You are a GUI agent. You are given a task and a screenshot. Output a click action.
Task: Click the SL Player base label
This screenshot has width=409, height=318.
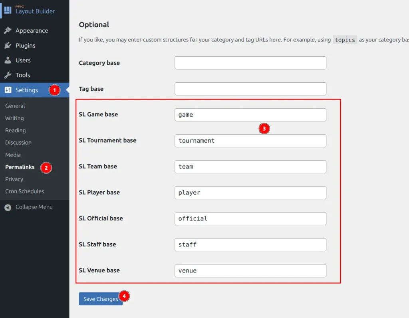[99, 192]
